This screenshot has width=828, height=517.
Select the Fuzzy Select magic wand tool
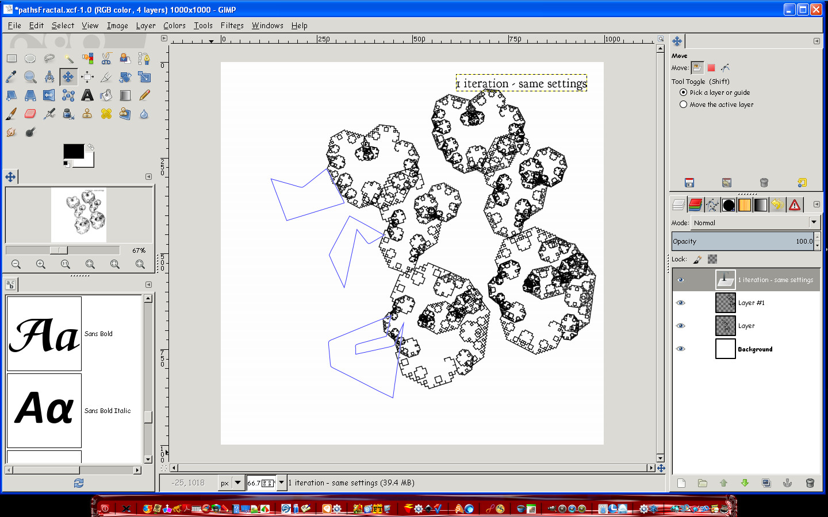[x=68, y=58]
